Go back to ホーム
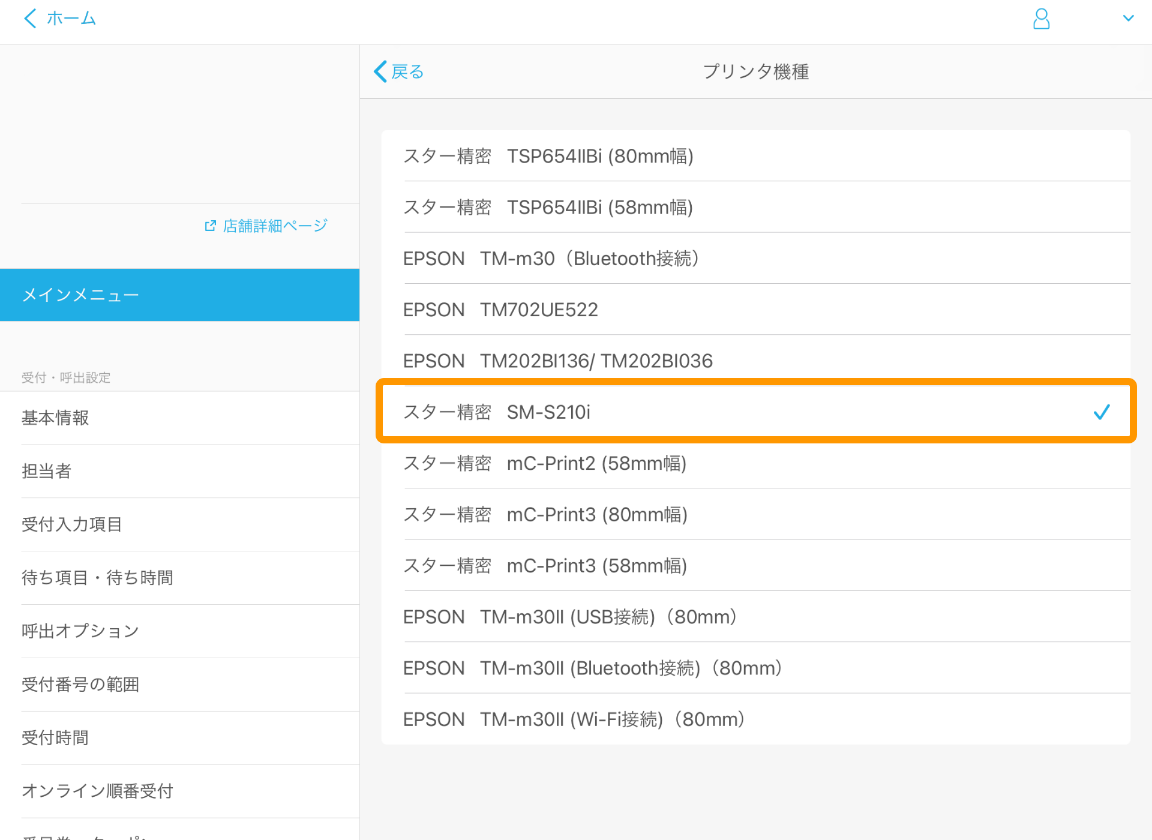The width and height of the screenshot is (1152, 840). [60, 19]
